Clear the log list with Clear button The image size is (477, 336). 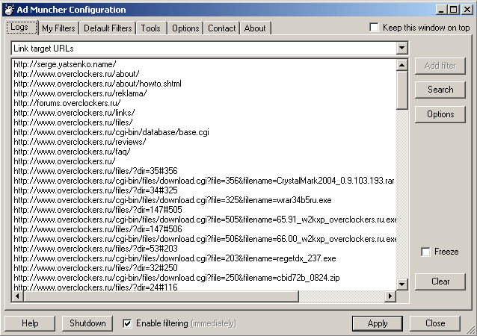tap(440, 281)
